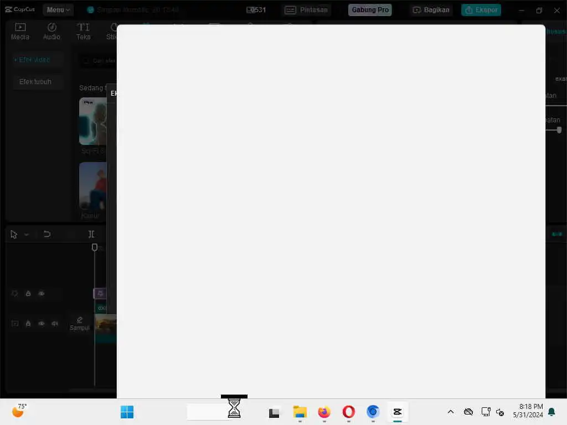Lock the effect track
The width and height of the screenshot is (567, 425).
coord(28,293)
